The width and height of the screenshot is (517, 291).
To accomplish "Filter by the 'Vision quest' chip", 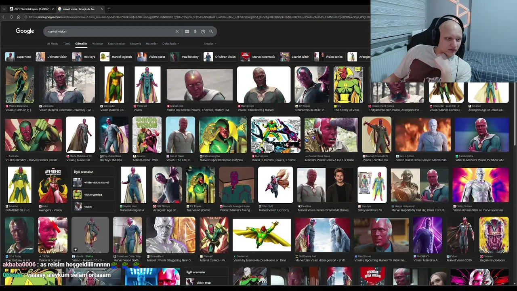I will tap(152, 57).
